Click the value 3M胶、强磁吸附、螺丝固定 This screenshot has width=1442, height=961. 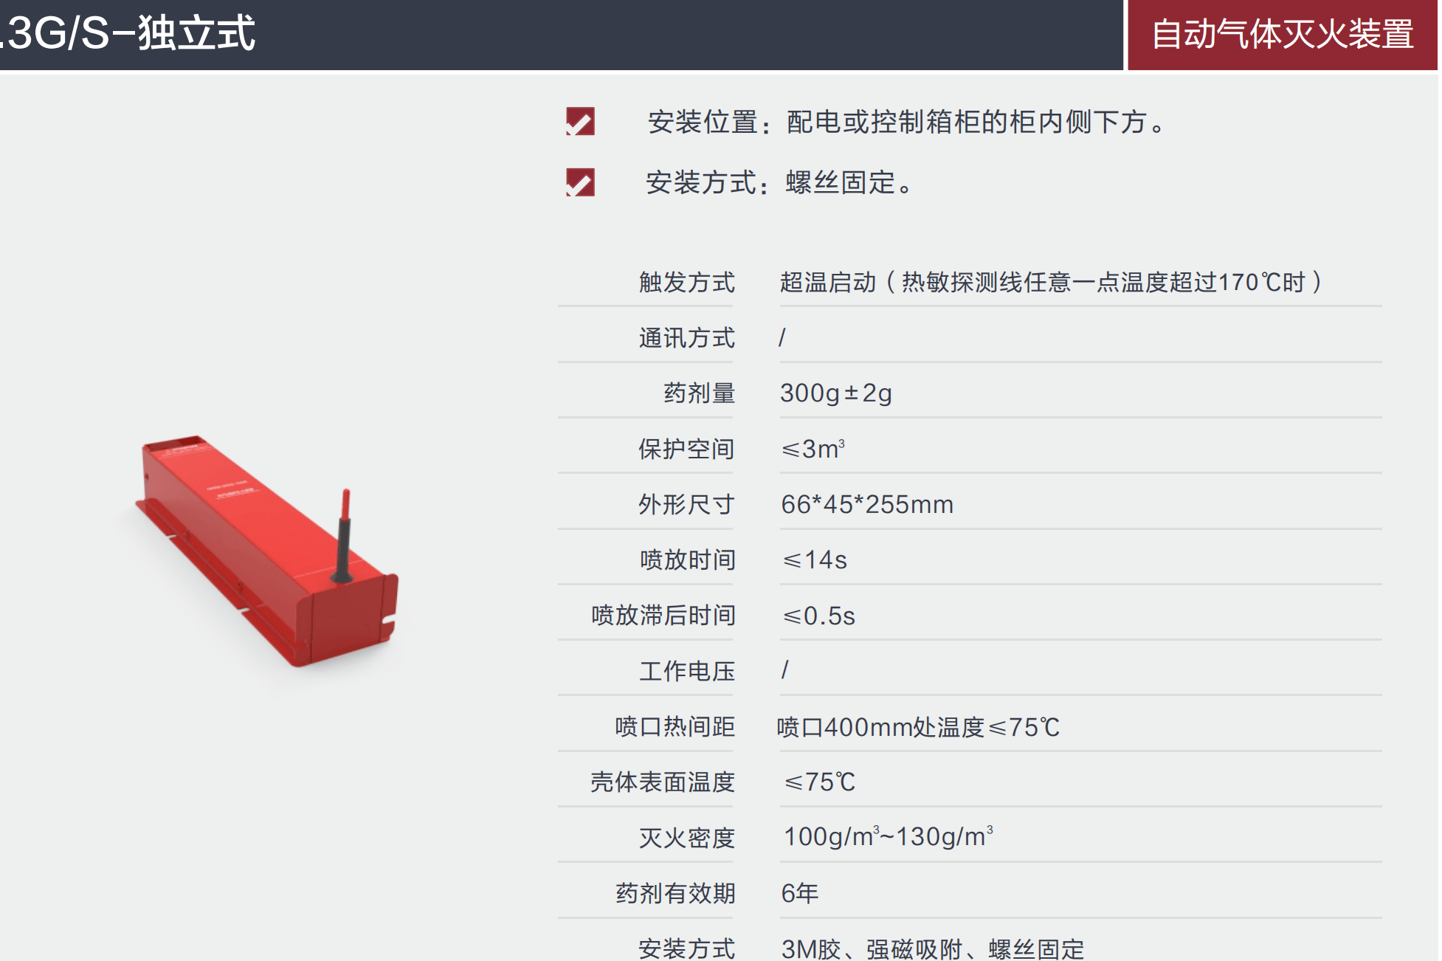click(x=933, y=948)
